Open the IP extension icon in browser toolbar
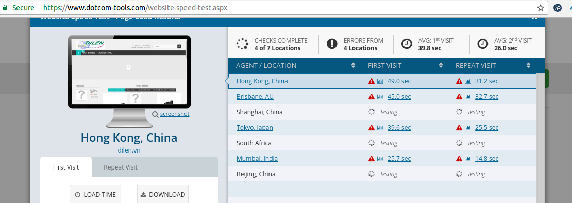572x203 pixels. (558, 8)
